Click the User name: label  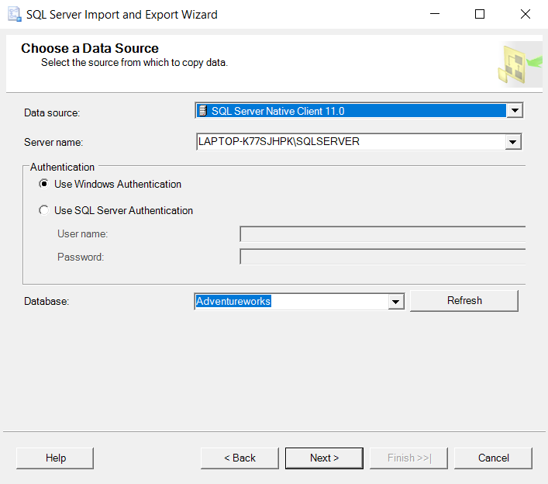click(x=82, y=233)
